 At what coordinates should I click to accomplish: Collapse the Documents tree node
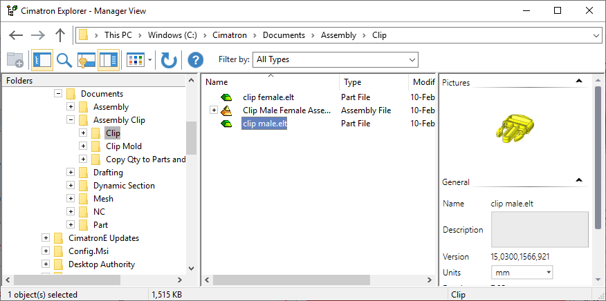pyautogui.click(x=58, y=94)
